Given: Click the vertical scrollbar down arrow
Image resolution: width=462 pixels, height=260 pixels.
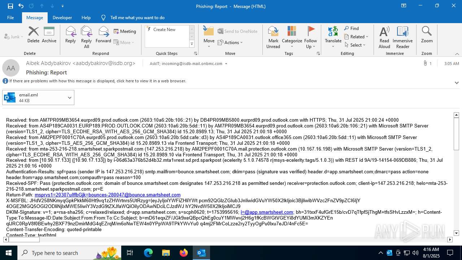Looking at the screenshot, I should [x=456, y=233].
